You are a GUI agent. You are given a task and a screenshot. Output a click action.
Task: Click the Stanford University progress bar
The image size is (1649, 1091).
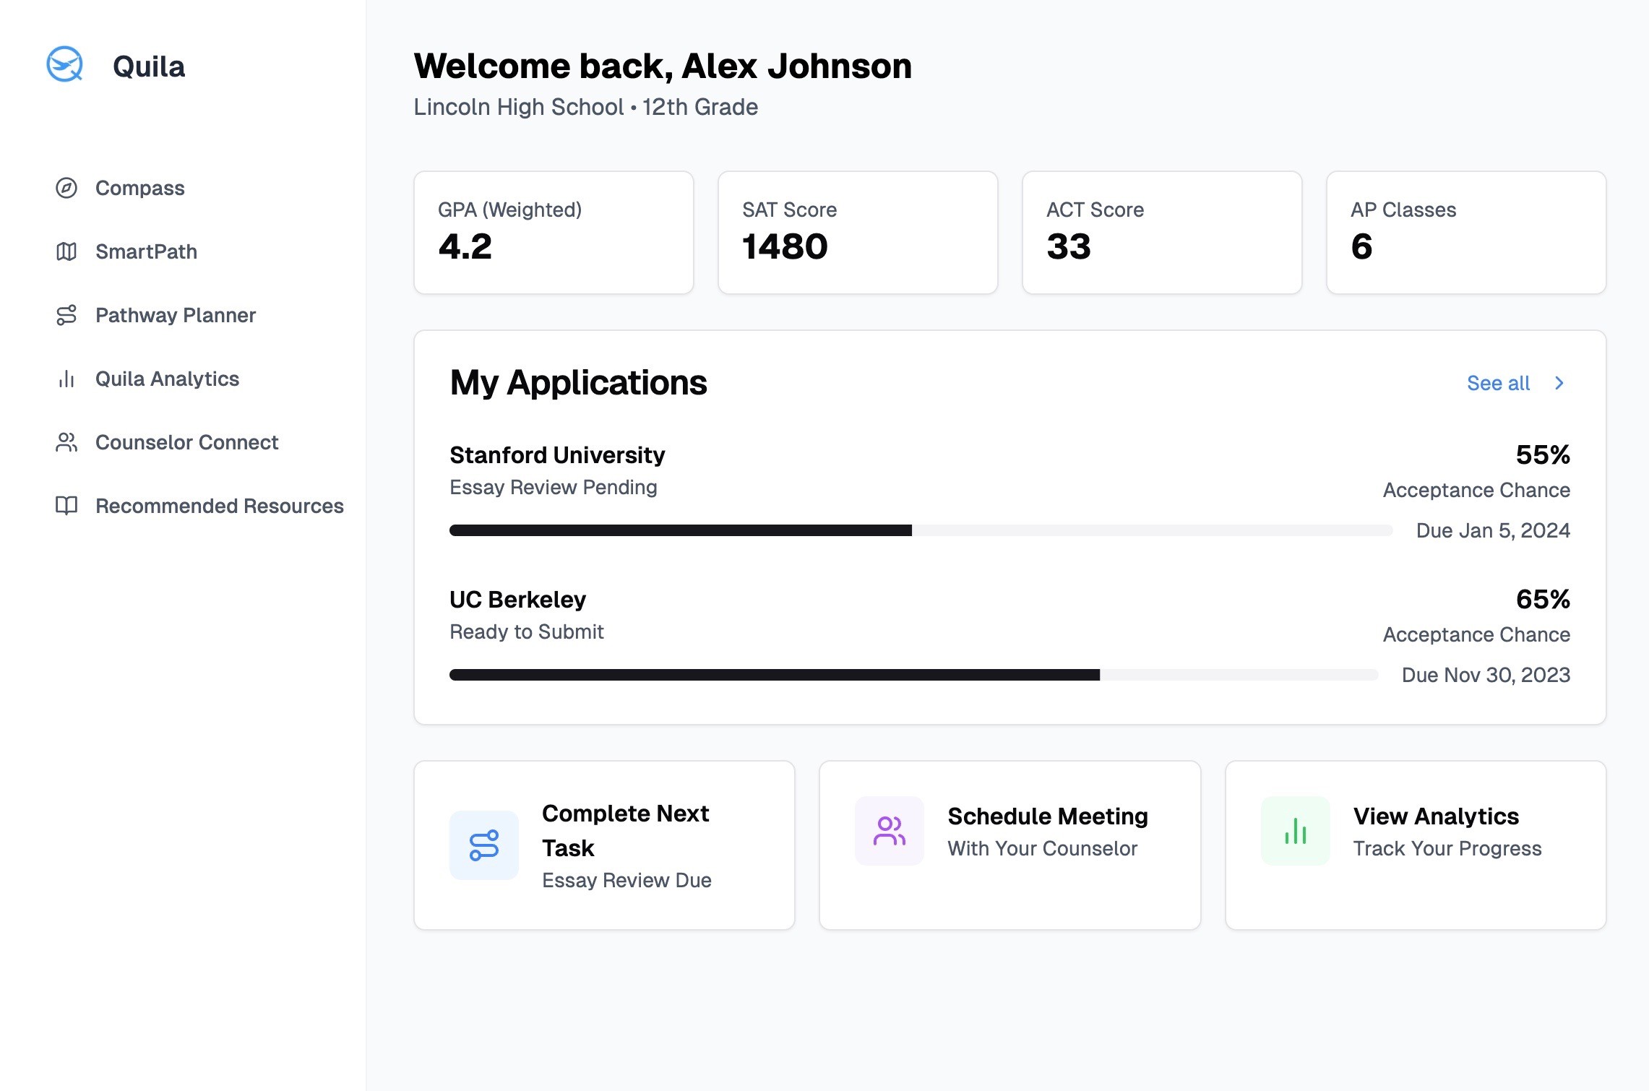[921, 530]
